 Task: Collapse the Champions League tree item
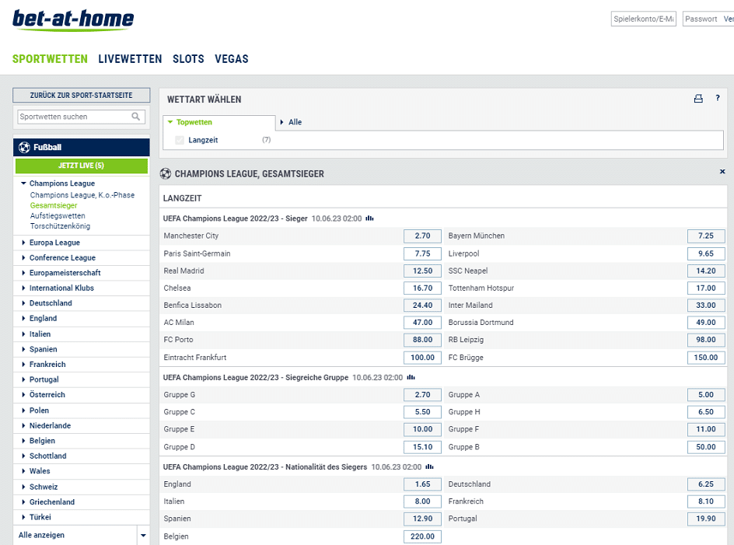pos(23,183)
